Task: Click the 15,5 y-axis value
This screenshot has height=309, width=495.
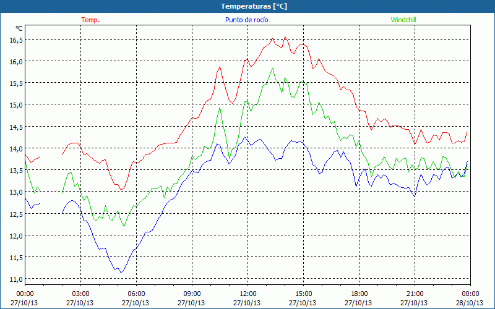Action: point(16,83)
